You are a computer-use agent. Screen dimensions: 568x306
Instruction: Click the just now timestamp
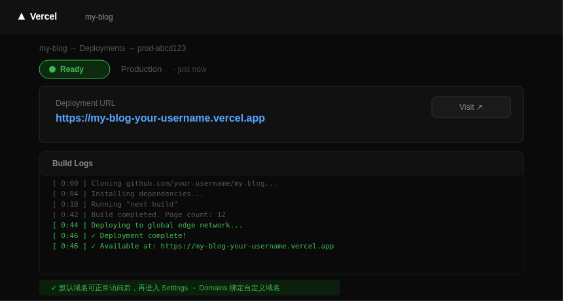coord(192,69)
